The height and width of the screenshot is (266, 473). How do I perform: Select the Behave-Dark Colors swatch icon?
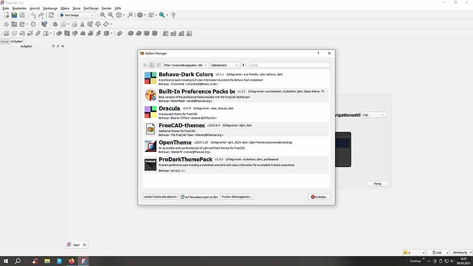(150, 78)
